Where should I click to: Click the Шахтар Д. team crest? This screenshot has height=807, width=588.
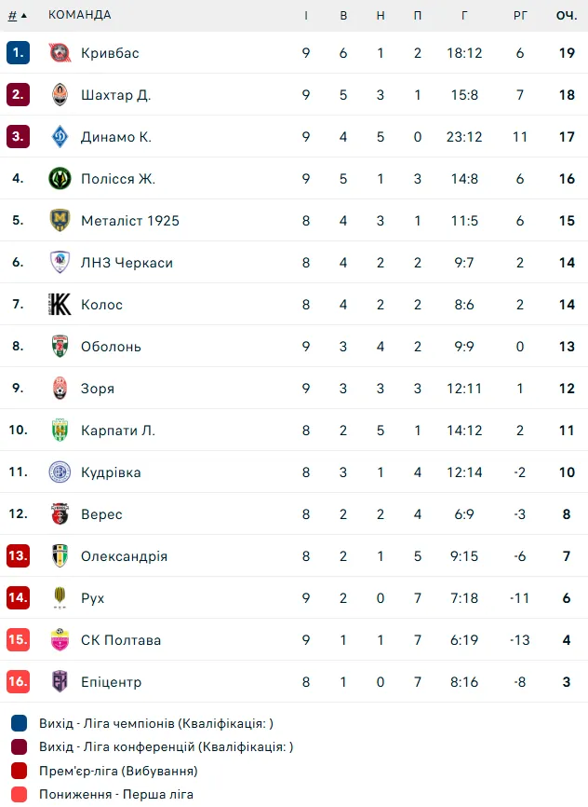click(60, 95)
